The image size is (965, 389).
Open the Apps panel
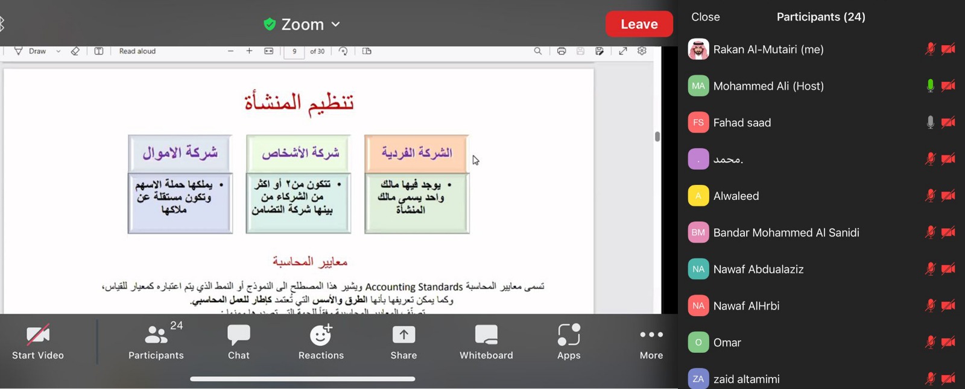(x=569, y=342)
